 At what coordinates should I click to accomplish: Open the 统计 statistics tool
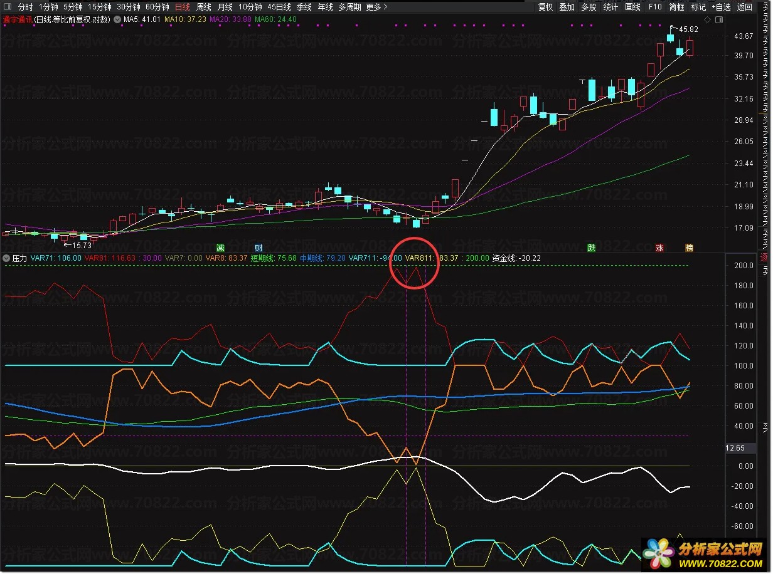pos(610,7)
